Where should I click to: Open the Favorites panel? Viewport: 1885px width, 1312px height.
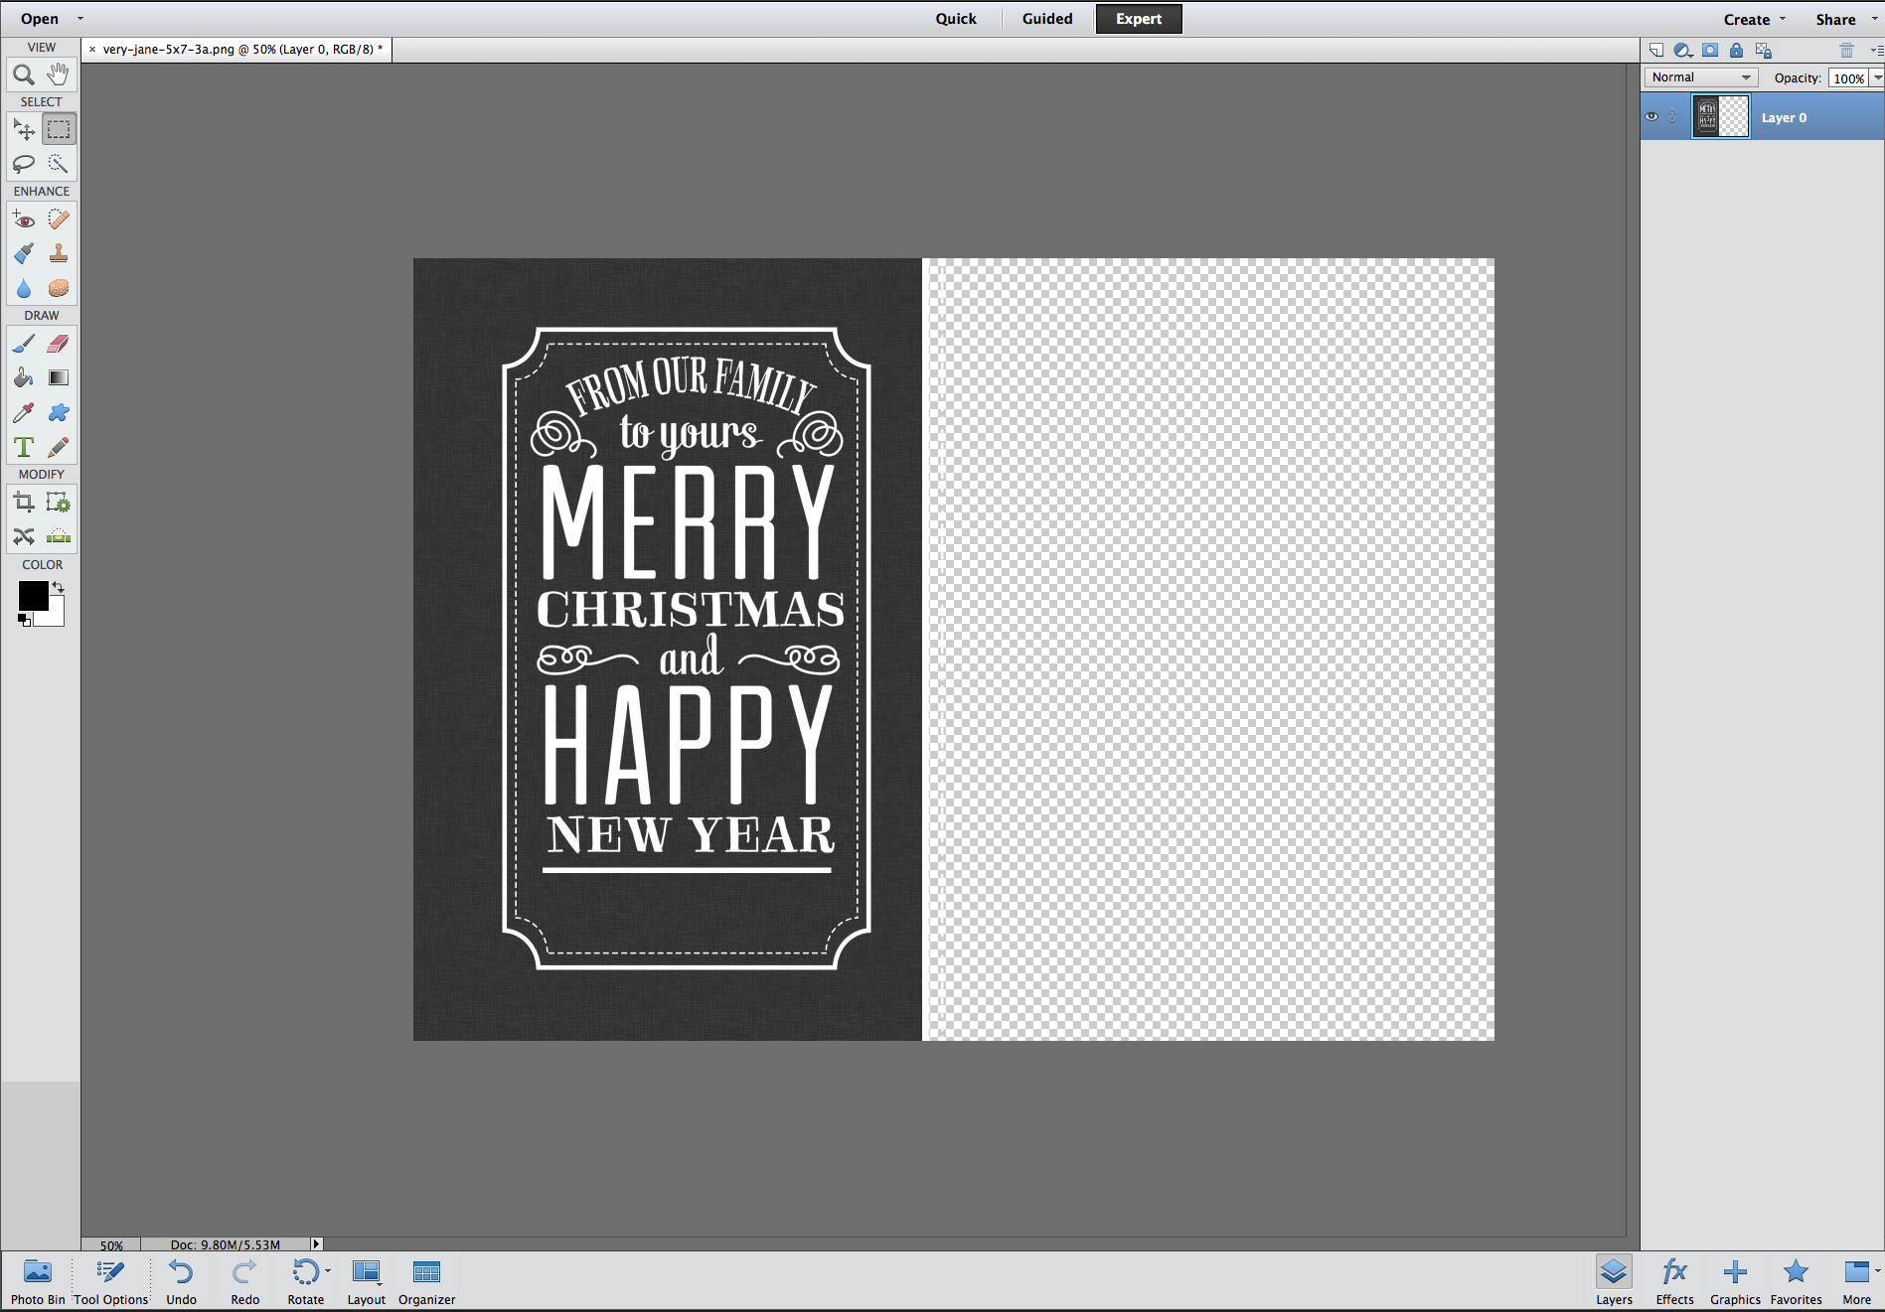click(x=1796, y=1281)
